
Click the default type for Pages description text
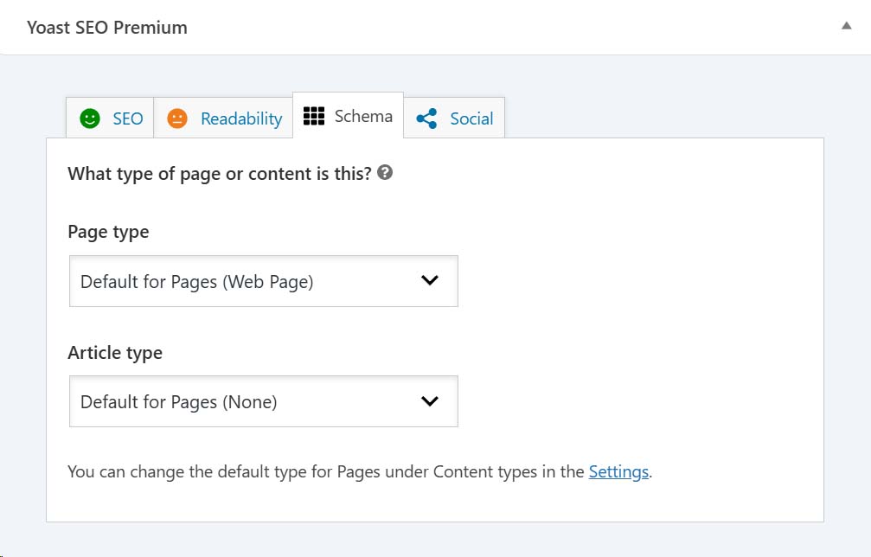point(326,471)
